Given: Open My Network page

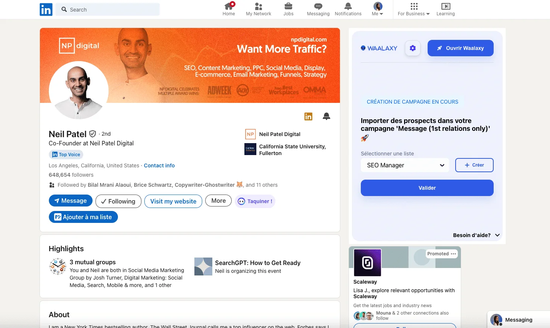Looking at the screenshot, I should (259, 9).
